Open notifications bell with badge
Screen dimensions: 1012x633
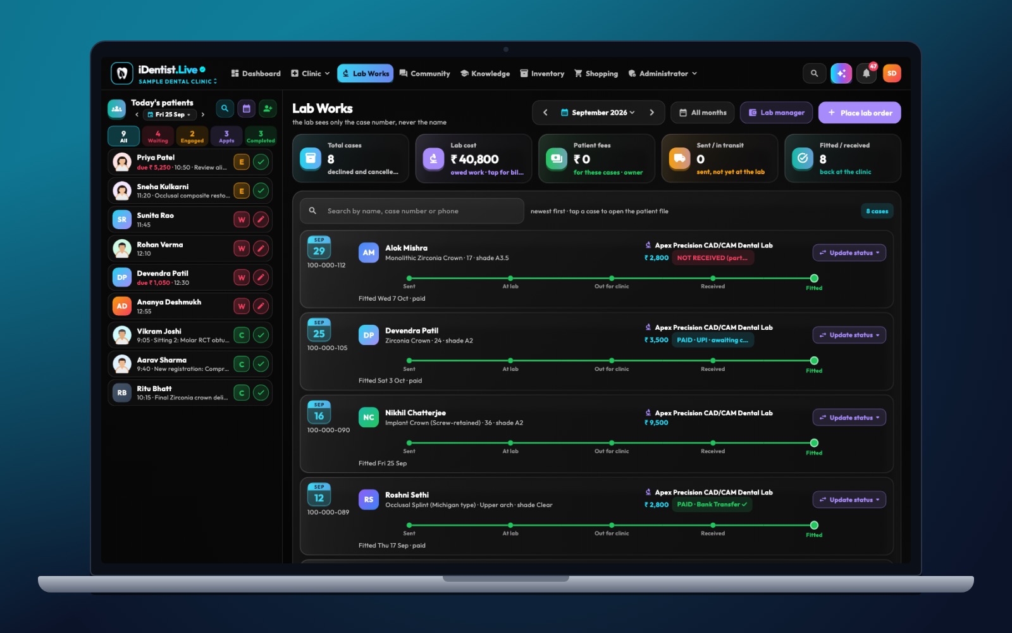click(867, 73)
